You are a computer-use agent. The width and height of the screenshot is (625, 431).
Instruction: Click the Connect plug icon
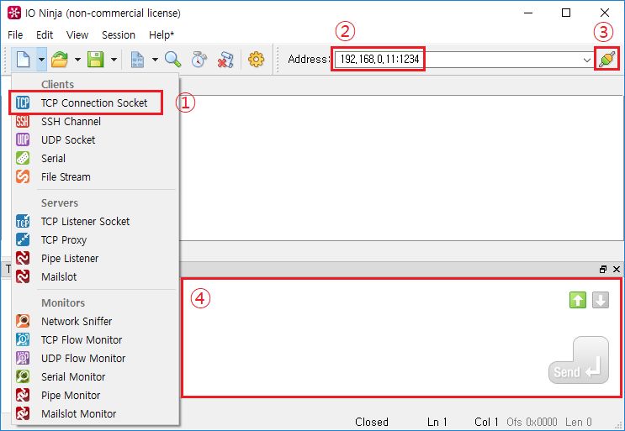(x=606, y=60)
